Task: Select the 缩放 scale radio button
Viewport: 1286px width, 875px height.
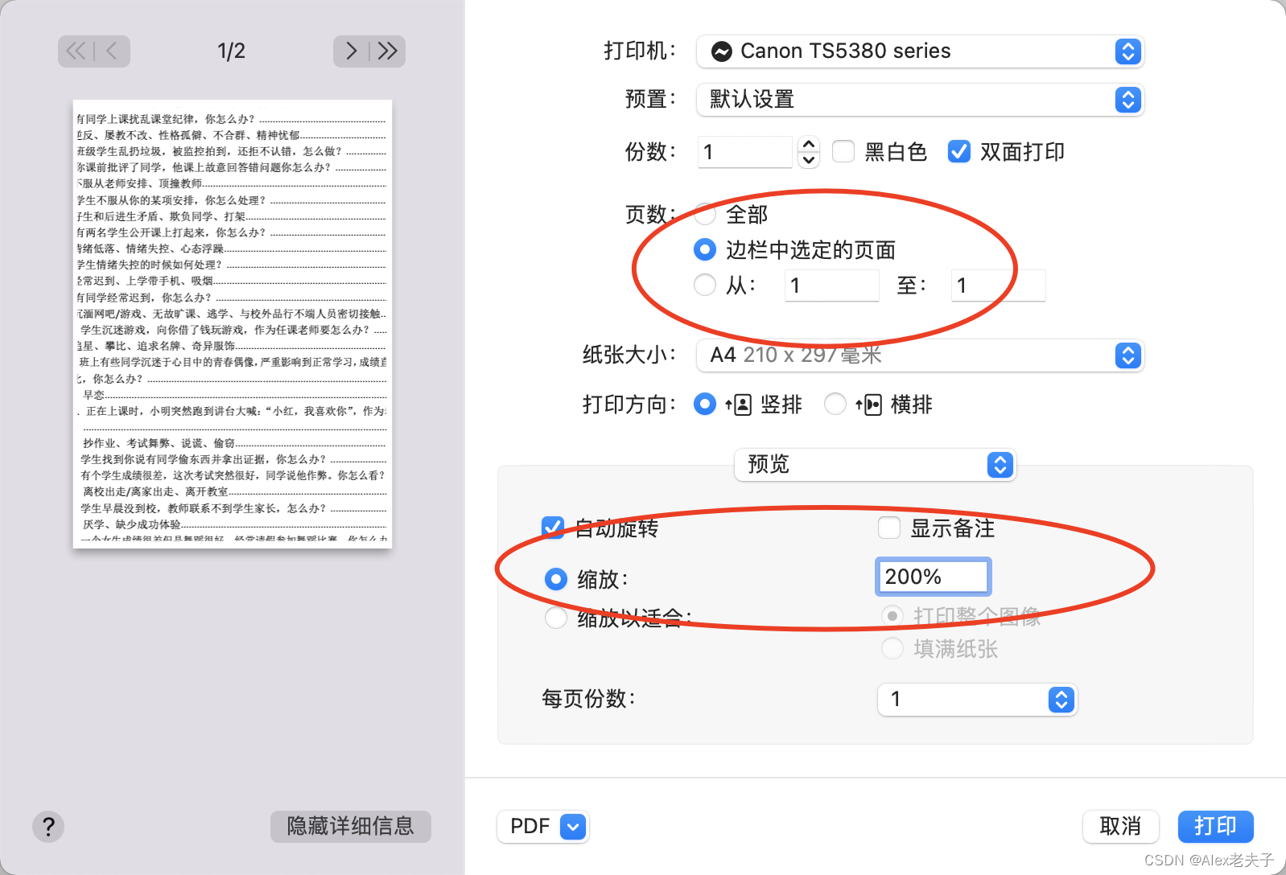Action: 556,579
